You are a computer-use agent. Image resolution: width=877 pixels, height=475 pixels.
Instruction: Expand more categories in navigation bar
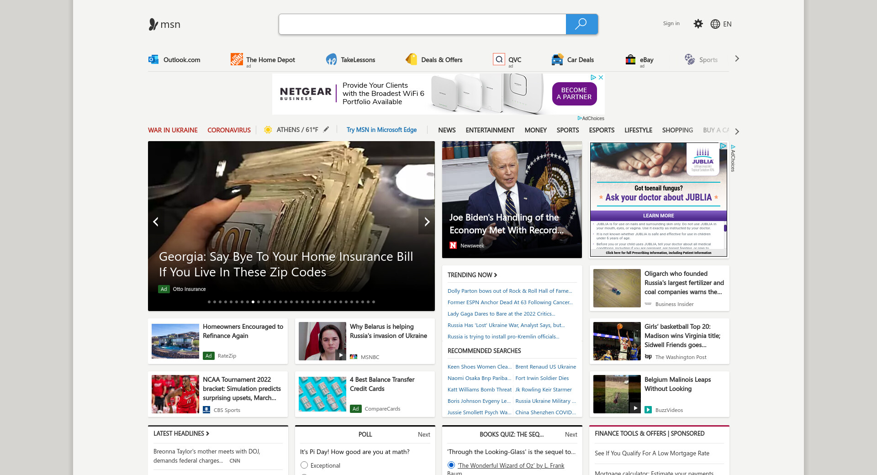click(x=737, y=132)
